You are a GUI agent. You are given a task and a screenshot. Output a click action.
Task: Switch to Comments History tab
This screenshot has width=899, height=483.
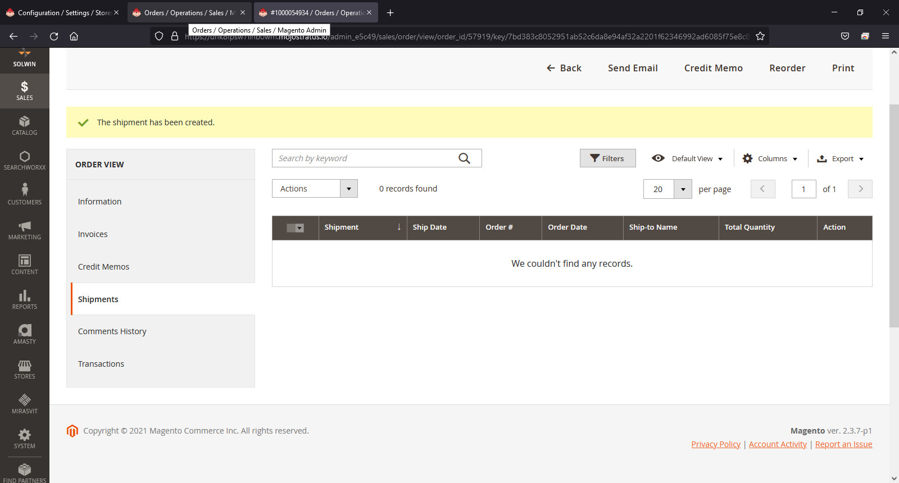tap(112, 331)
